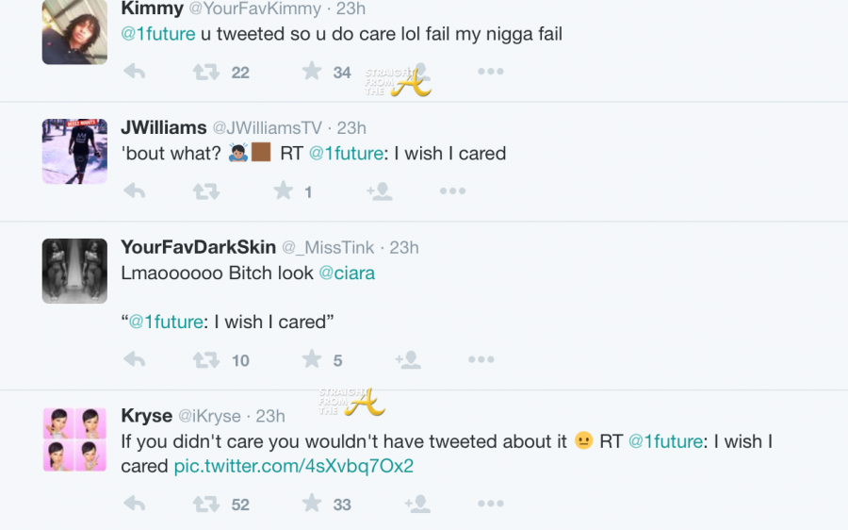This screenshot has height=530, width=848.
Task: Reply to YourFavDarkSkin's tweet
Action: [135, 359]
